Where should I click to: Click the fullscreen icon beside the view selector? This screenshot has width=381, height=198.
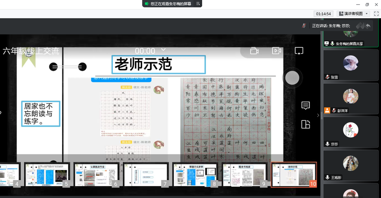[376, 14]
